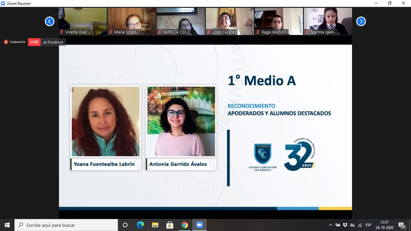Launch Microsoft Edge from taskbar
411x231 pixels.
(140, 225)
